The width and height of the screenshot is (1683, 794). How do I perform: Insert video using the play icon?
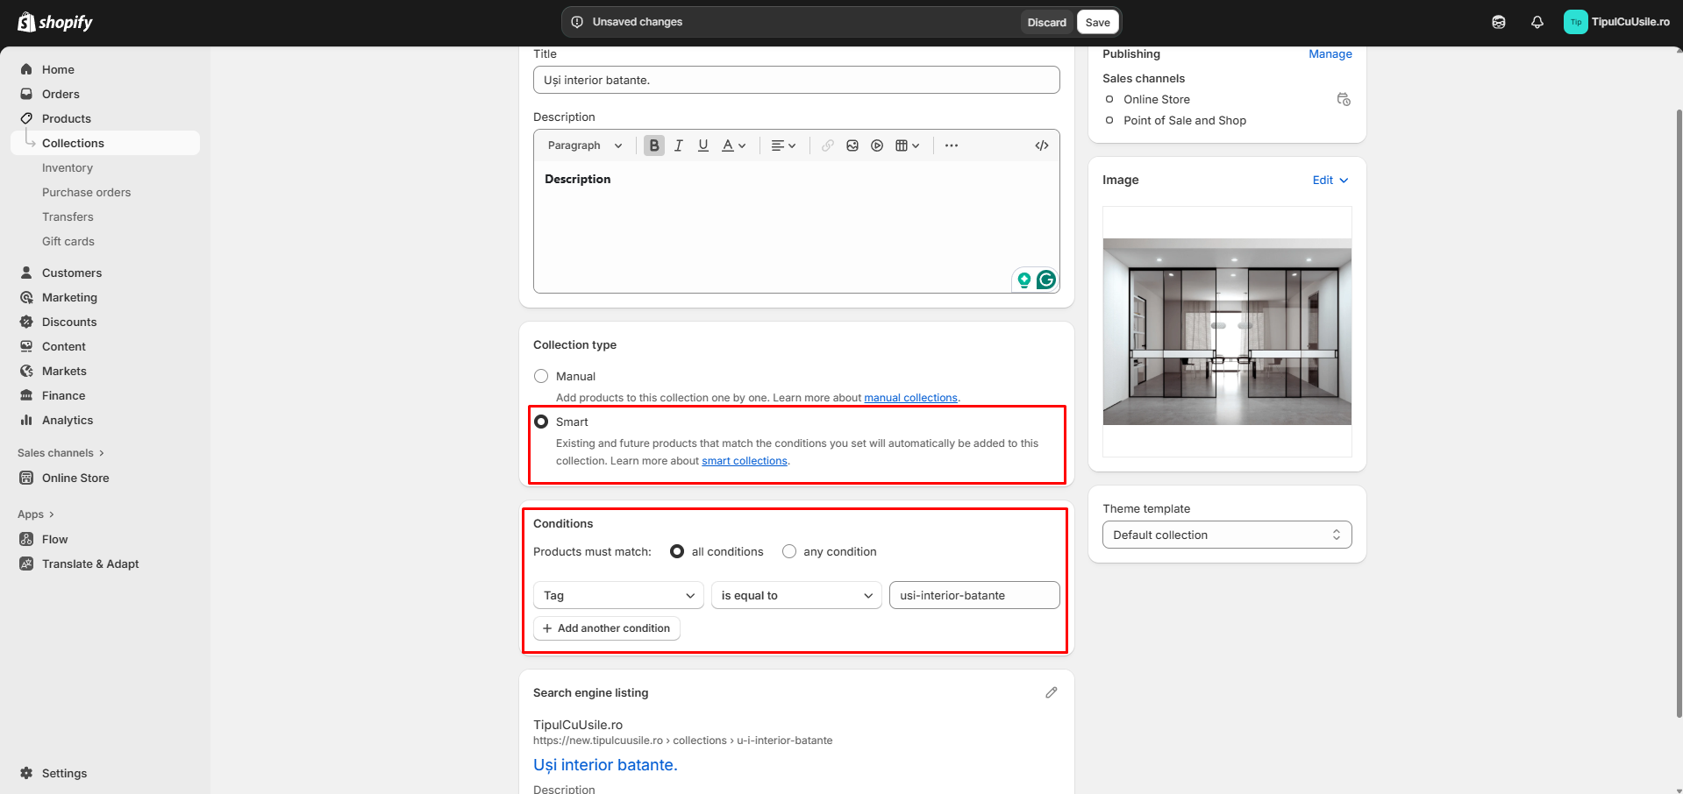[x=876, y=145]
